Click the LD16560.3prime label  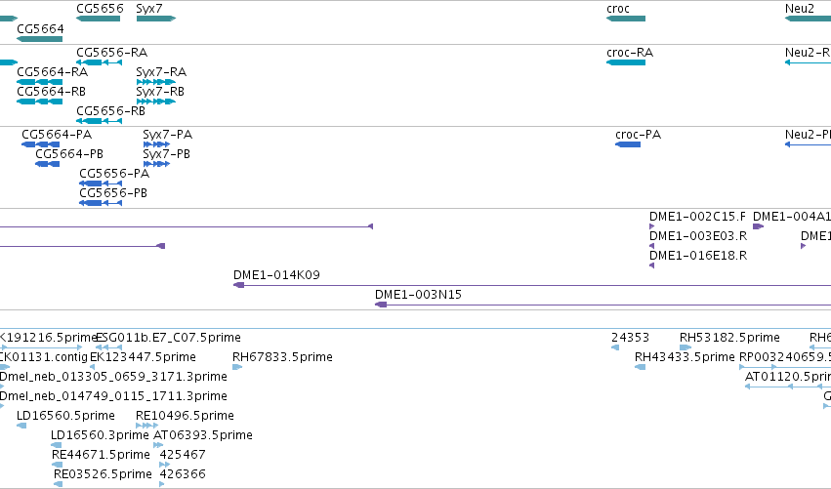tap(100, 435)
